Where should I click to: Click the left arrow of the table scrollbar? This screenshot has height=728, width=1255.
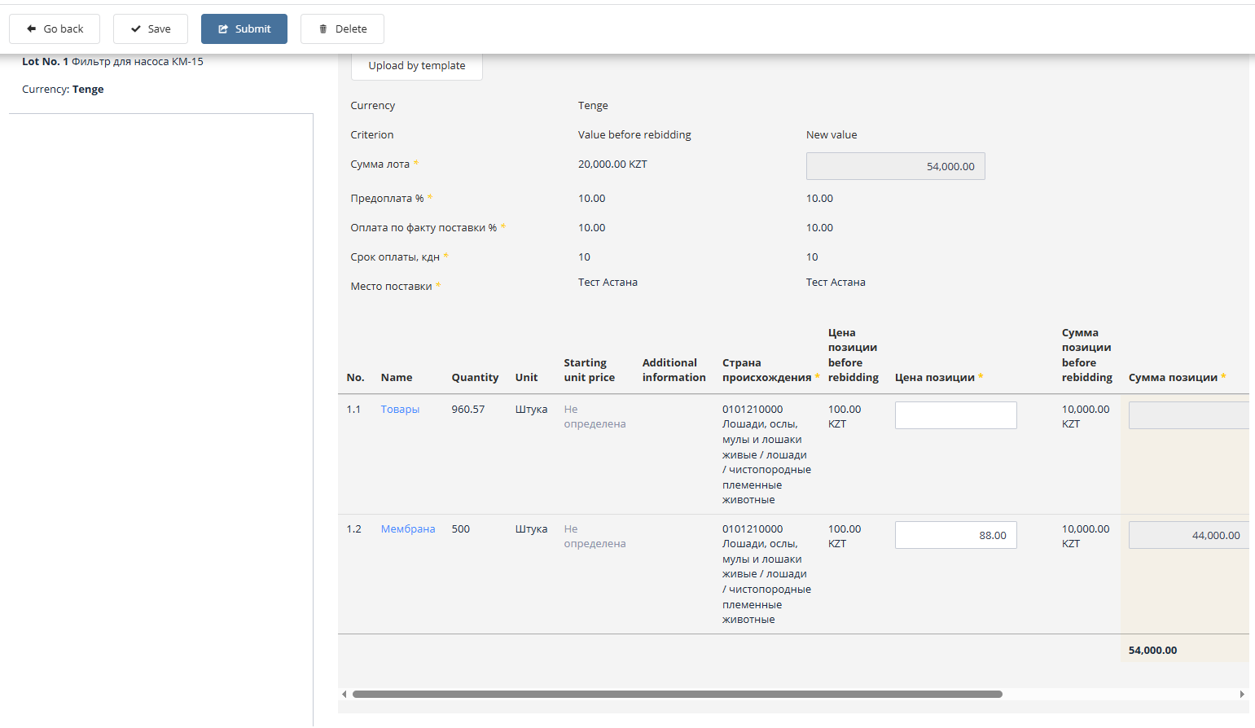[344, 694]
